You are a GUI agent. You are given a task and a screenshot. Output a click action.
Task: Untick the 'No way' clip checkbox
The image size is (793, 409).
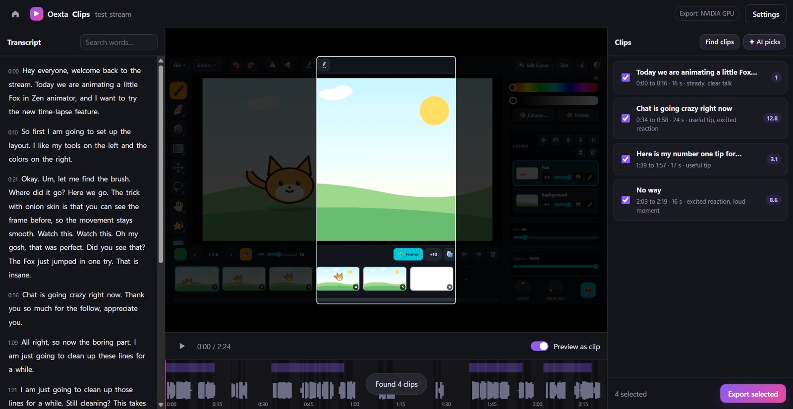(625, 200)
